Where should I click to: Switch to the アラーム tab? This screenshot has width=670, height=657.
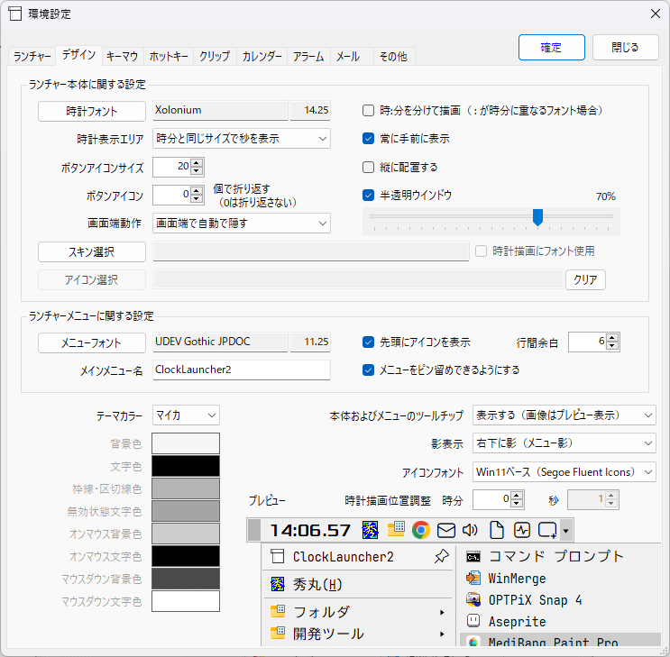point(308,57)
